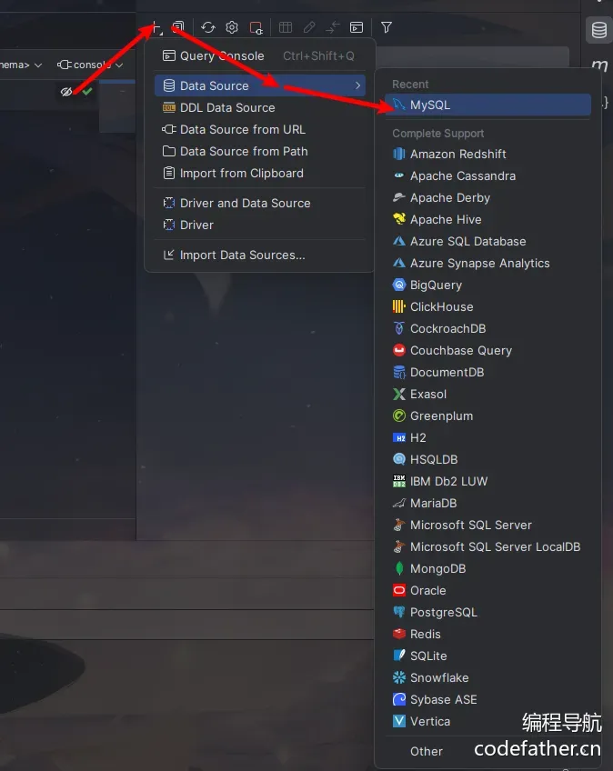The image size is (613, 771).
Task: Select Query Console menu entry
Action: (222, 55)
